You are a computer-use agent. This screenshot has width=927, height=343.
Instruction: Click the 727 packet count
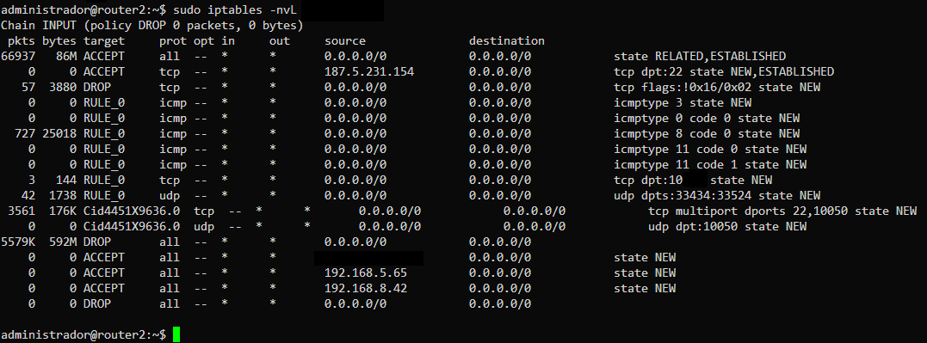pos(25,133)
